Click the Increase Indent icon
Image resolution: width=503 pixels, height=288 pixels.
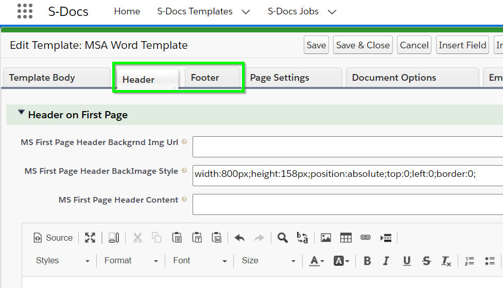tap(386, 238)
